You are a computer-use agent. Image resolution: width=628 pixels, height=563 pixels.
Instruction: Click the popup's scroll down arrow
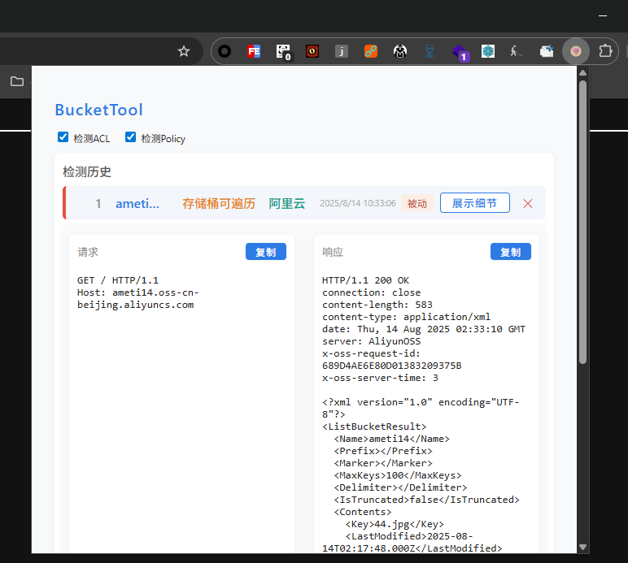pos(582,547)
